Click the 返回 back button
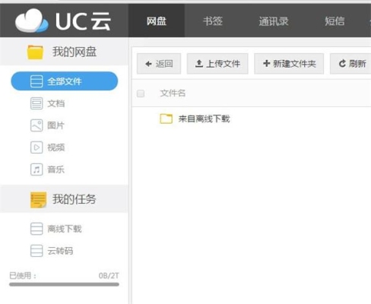This screenshot has width=371, height=304. click(159, 64)
